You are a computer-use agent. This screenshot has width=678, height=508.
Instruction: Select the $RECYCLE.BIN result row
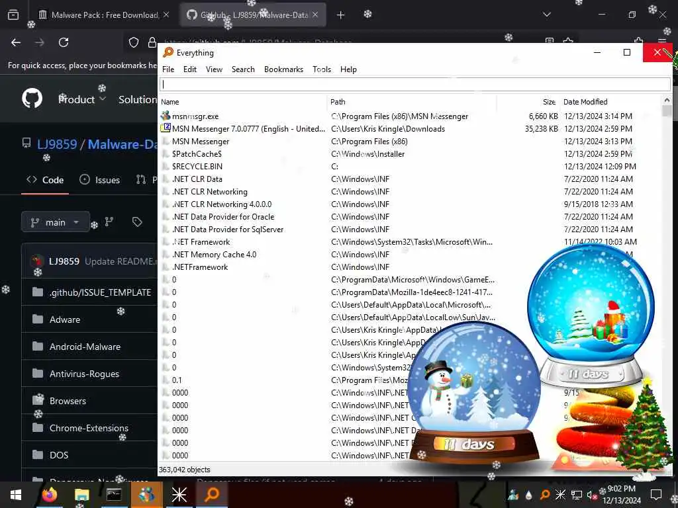pyautogui.click(x=410, y=166)
